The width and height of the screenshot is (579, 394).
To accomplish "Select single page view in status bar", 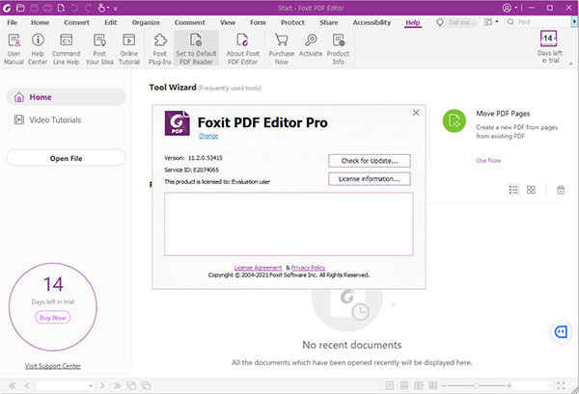I will [x=390, y=385].
